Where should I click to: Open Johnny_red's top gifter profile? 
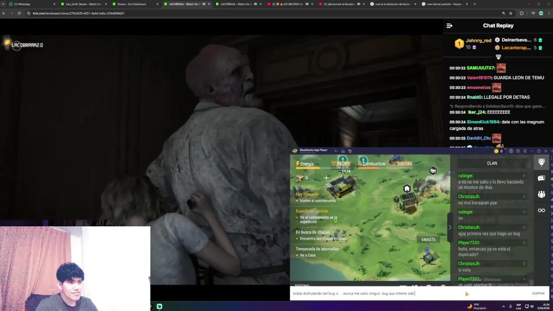473,43
